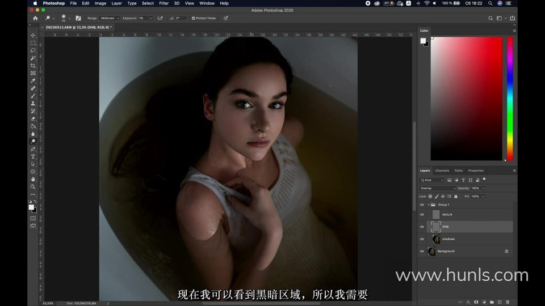Toggle the Protect Tones checkbox

pos(193,18)
